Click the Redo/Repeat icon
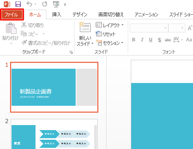Screen dimensions: 193x149 tap(44, 4)
